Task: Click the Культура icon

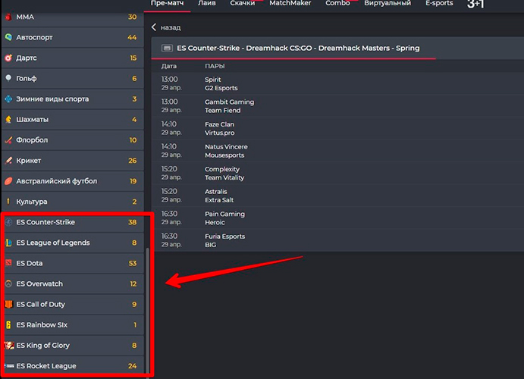Action: [x=8, y=202]
